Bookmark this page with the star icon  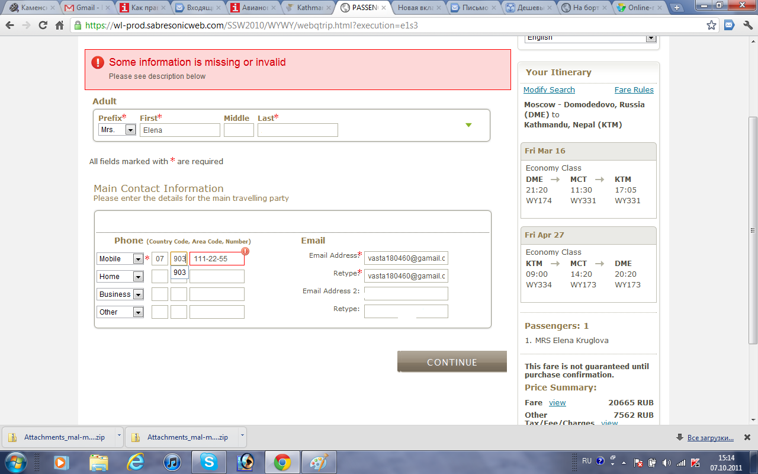(711, 25)
